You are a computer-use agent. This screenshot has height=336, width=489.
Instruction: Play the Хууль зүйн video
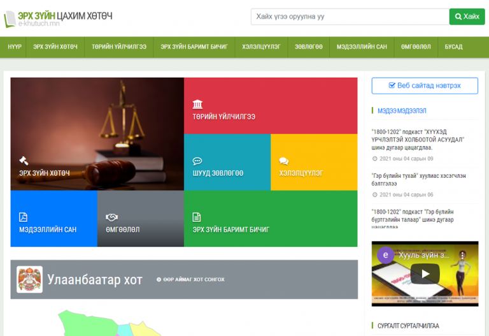coord(425,274)
